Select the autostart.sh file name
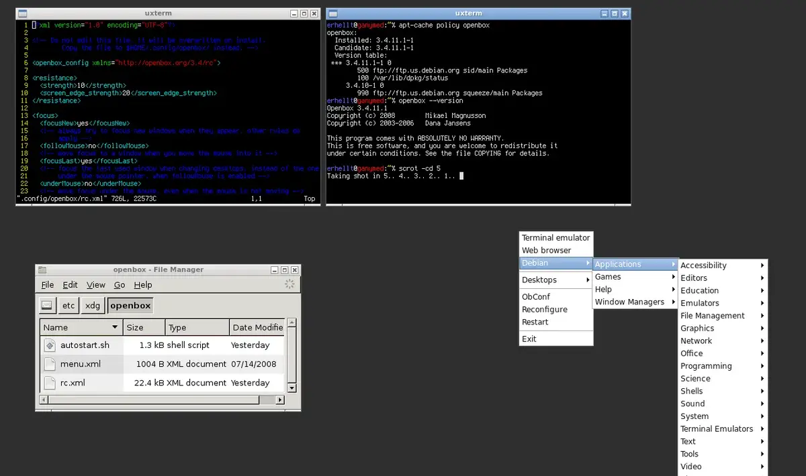Image resolution: width=806 pixels, height=476 pixels. coord(85,345)
